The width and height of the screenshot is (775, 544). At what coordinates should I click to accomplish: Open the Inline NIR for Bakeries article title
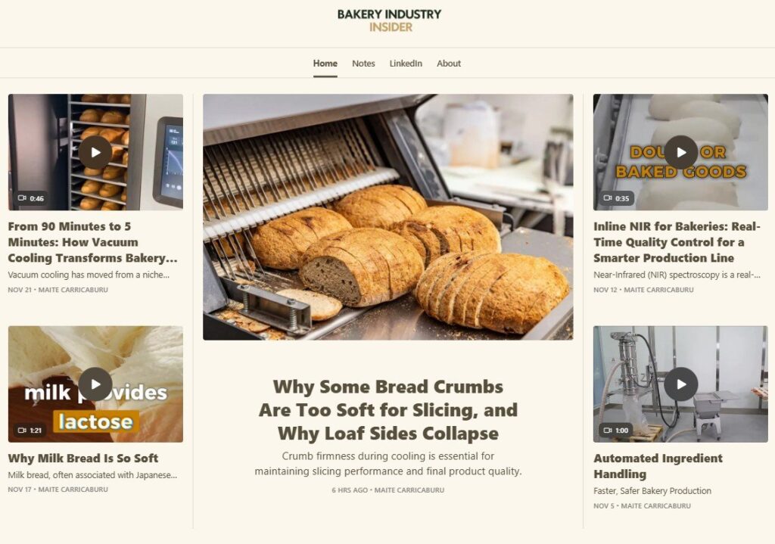point(677,242)
